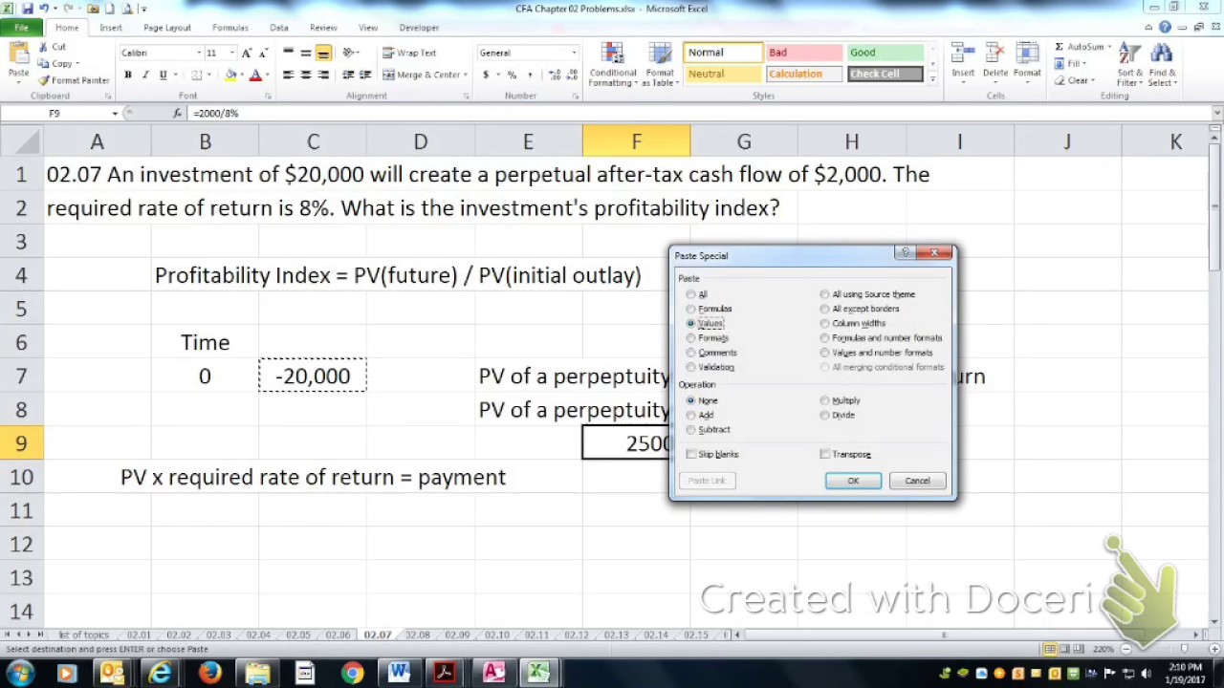This screenshot has width=1224, height=688.
Task: Open font size dropdown
Action: pos(230,53)
